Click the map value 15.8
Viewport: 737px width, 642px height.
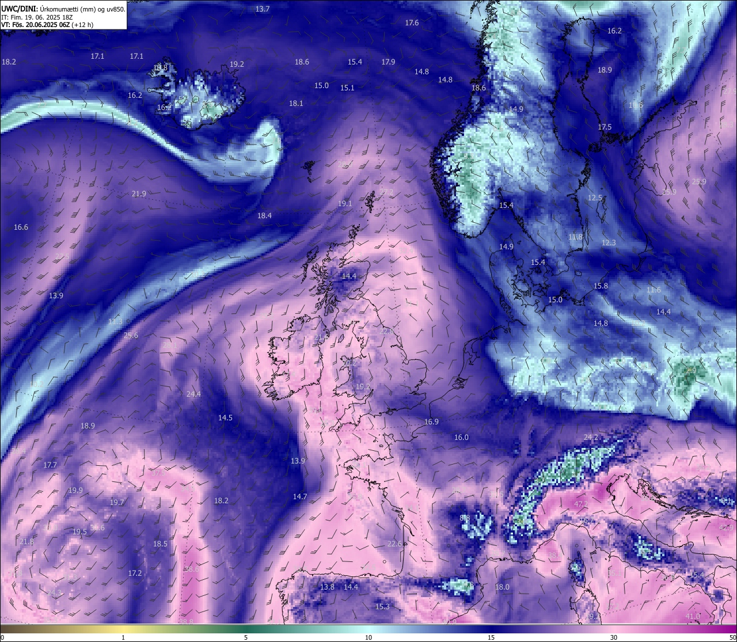pos(601,286)
